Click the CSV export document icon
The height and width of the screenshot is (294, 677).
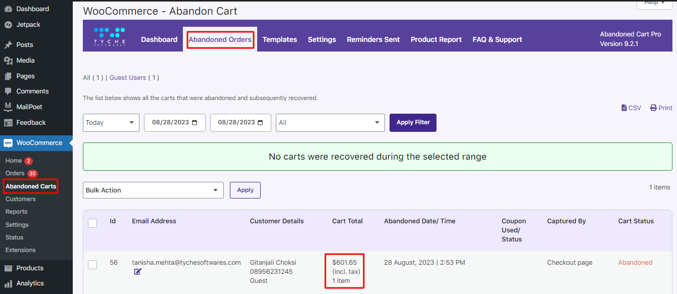(x=623, y=108)
